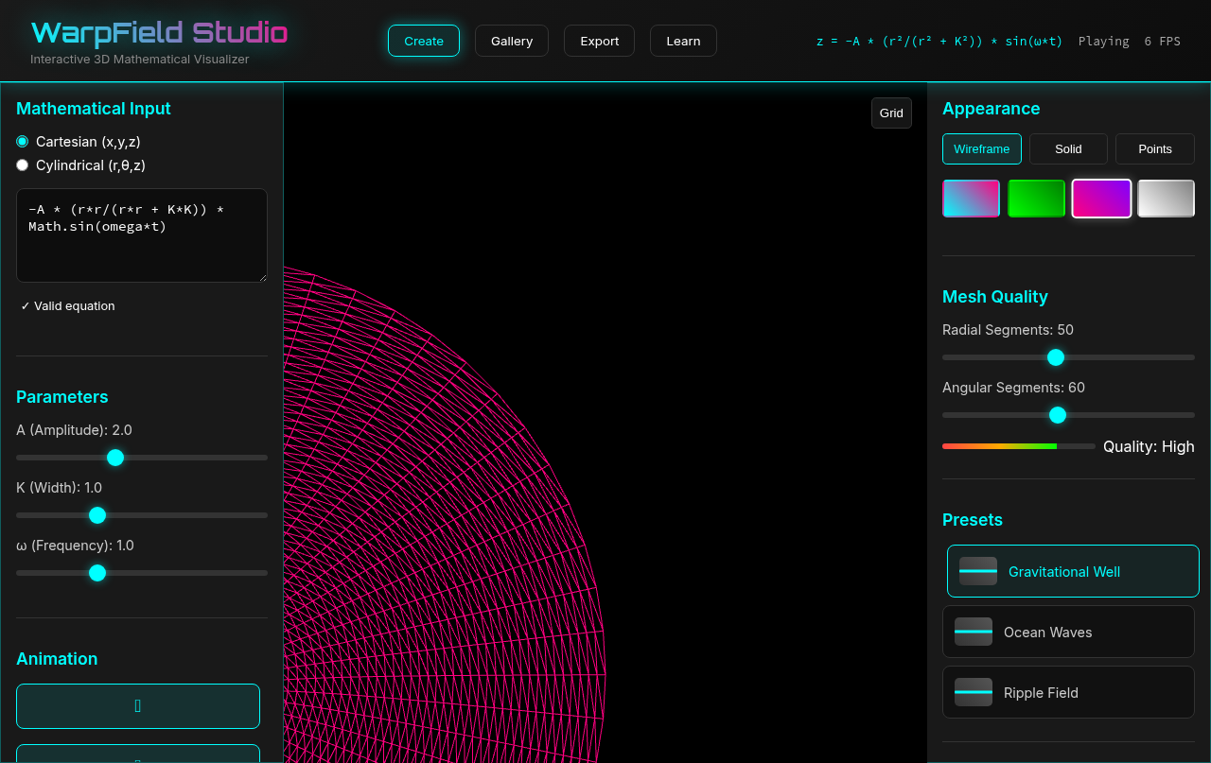Screen dimensions: 1211x763
Task: Select the solid green color swatch
Action: 1036,198
